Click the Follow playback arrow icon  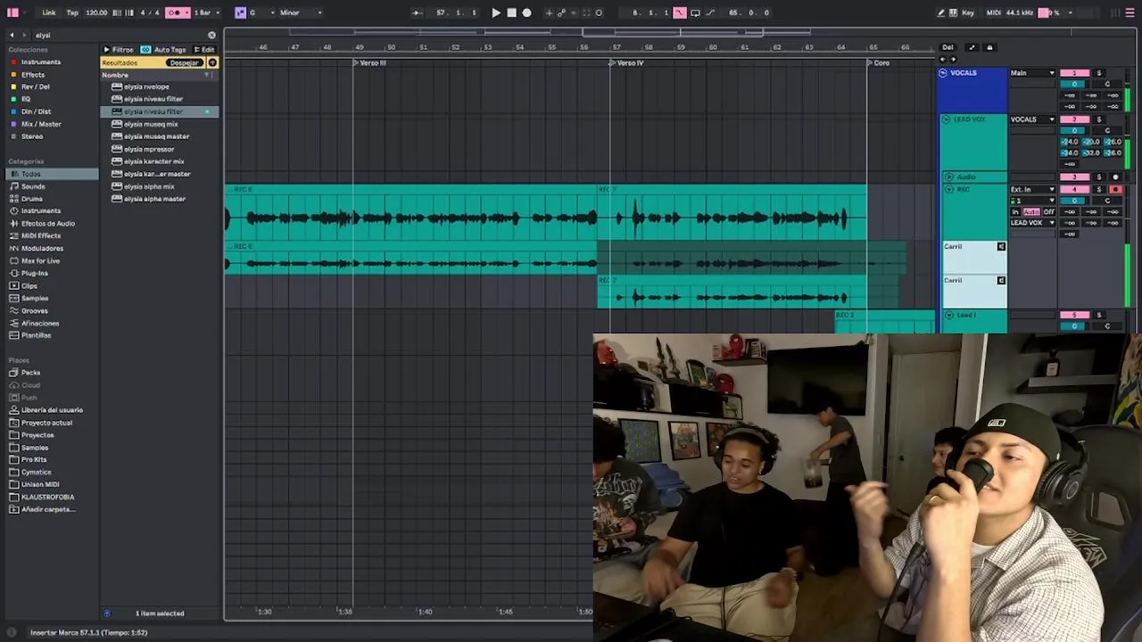click(418, 12)
